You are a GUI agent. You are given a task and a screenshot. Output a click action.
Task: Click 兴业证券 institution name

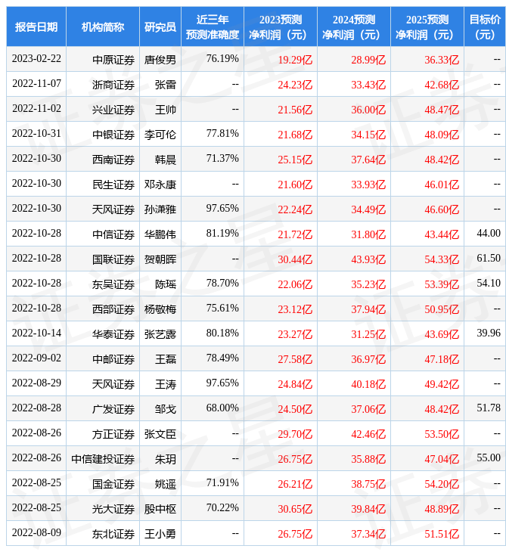click(x=113, y=110)
